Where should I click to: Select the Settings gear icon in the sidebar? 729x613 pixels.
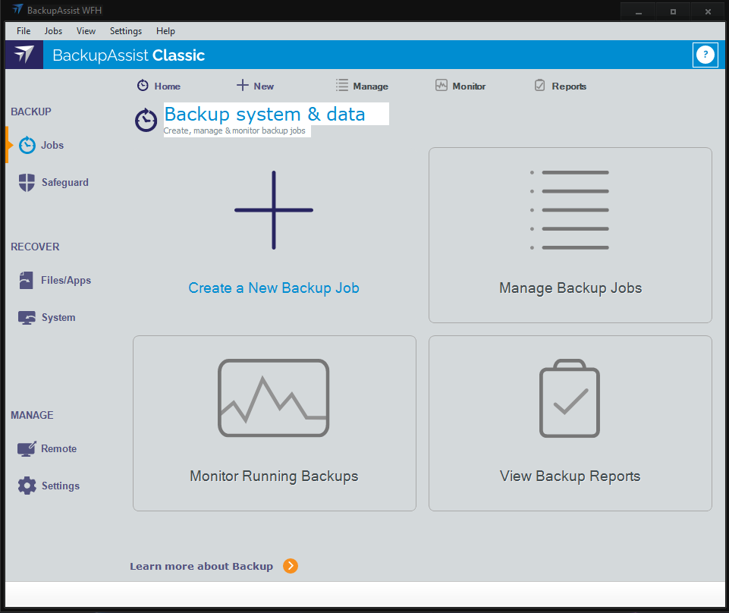coord(27,486)
